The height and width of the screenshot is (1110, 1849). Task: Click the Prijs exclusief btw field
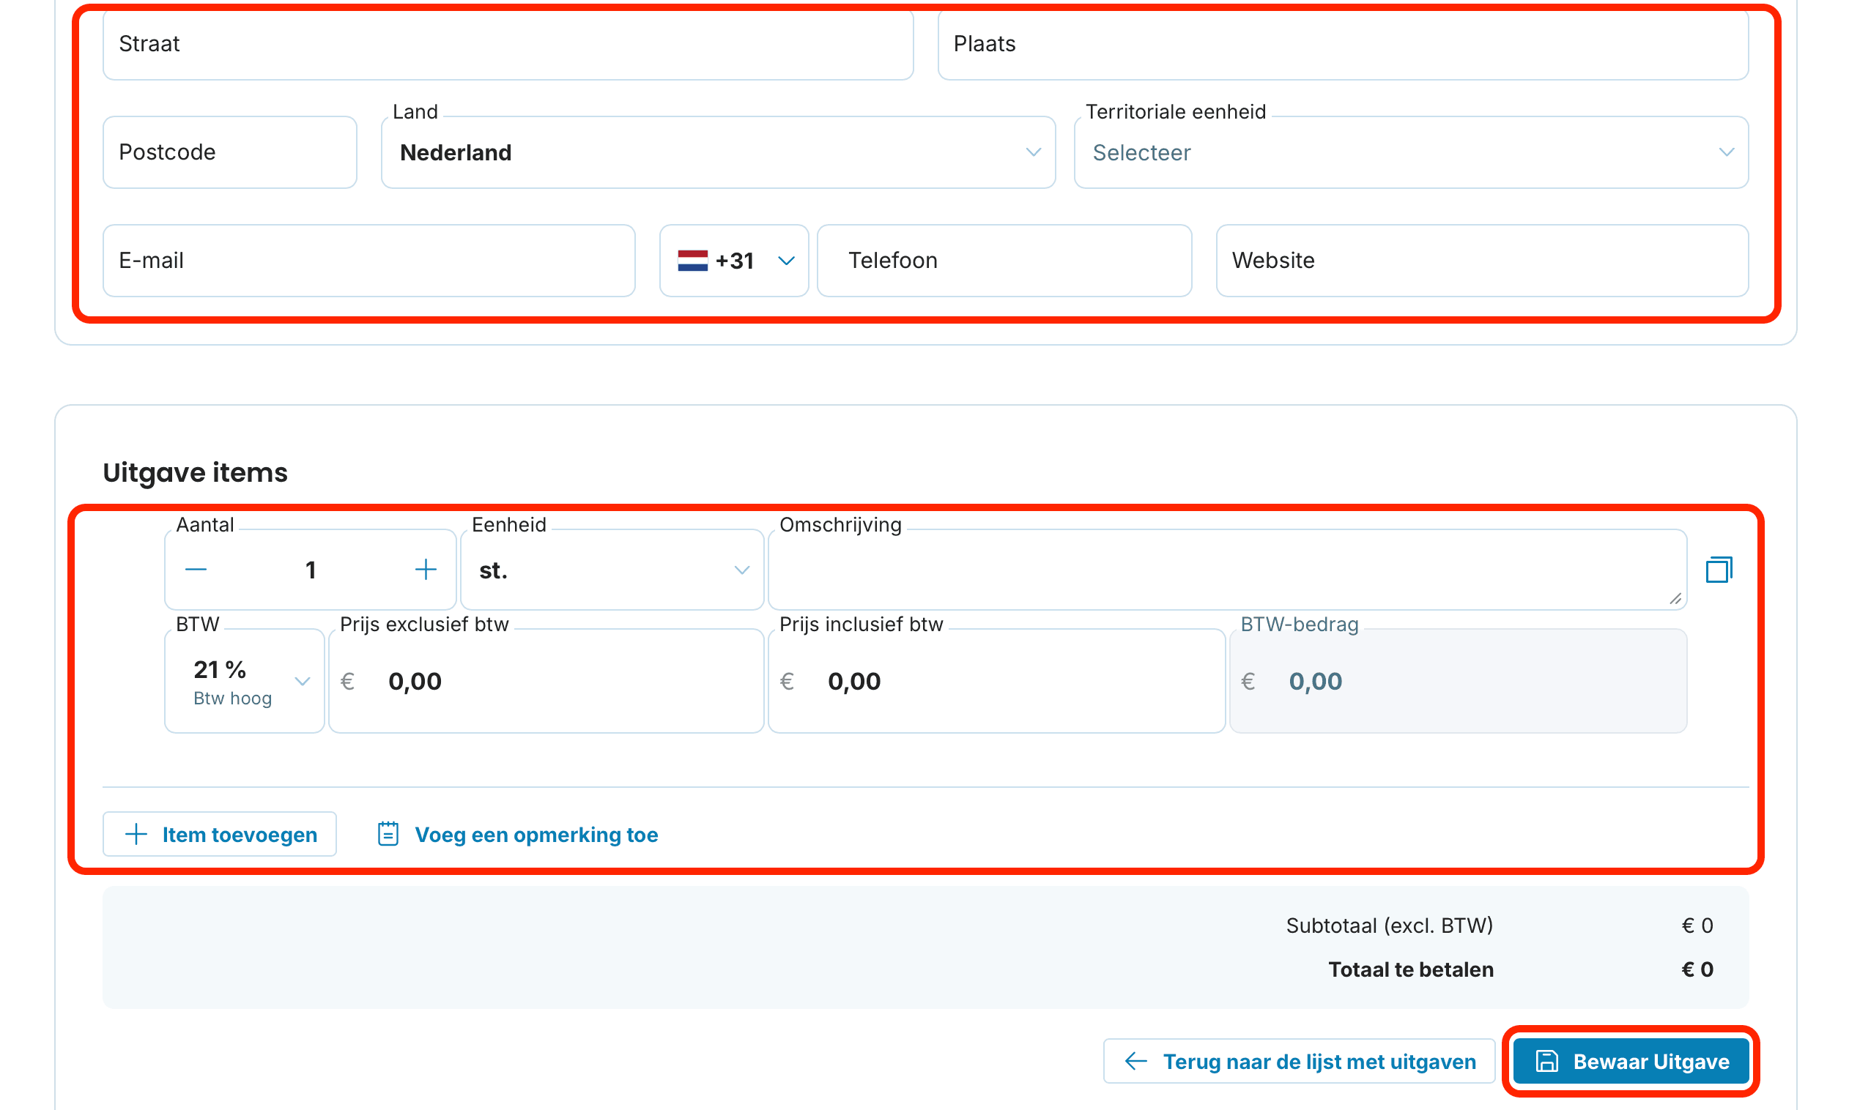click(x=546, y=681)
